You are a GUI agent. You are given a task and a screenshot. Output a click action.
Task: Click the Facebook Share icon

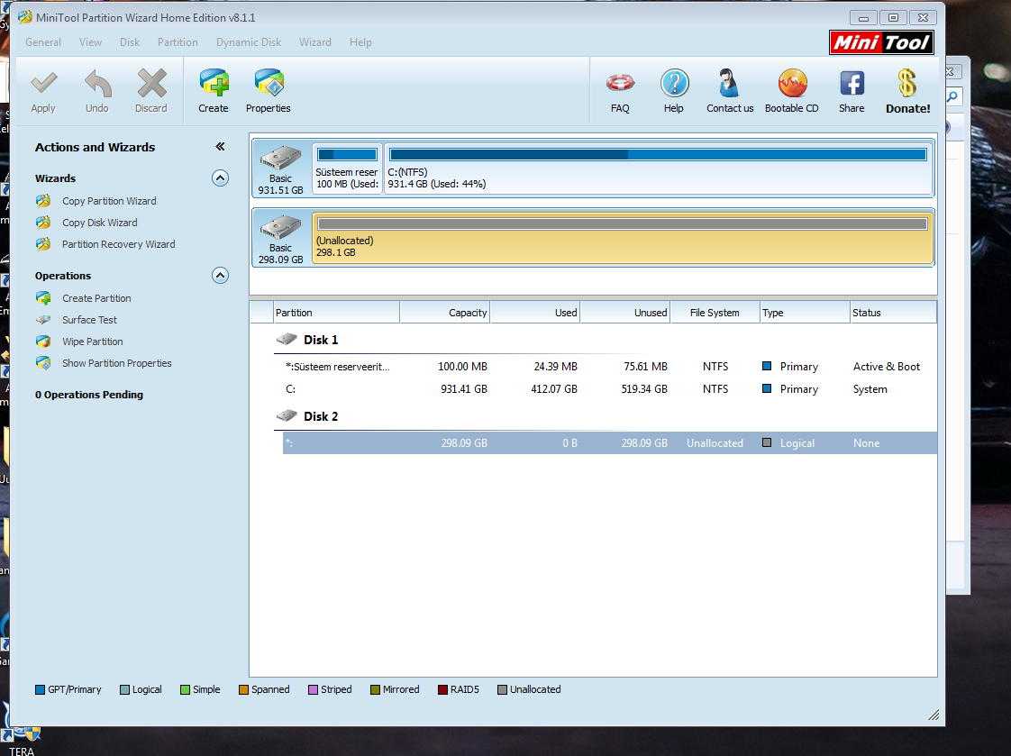point(852,83)
